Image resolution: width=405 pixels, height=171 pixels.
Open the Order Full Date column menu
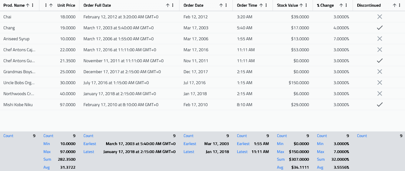(172, 5)
